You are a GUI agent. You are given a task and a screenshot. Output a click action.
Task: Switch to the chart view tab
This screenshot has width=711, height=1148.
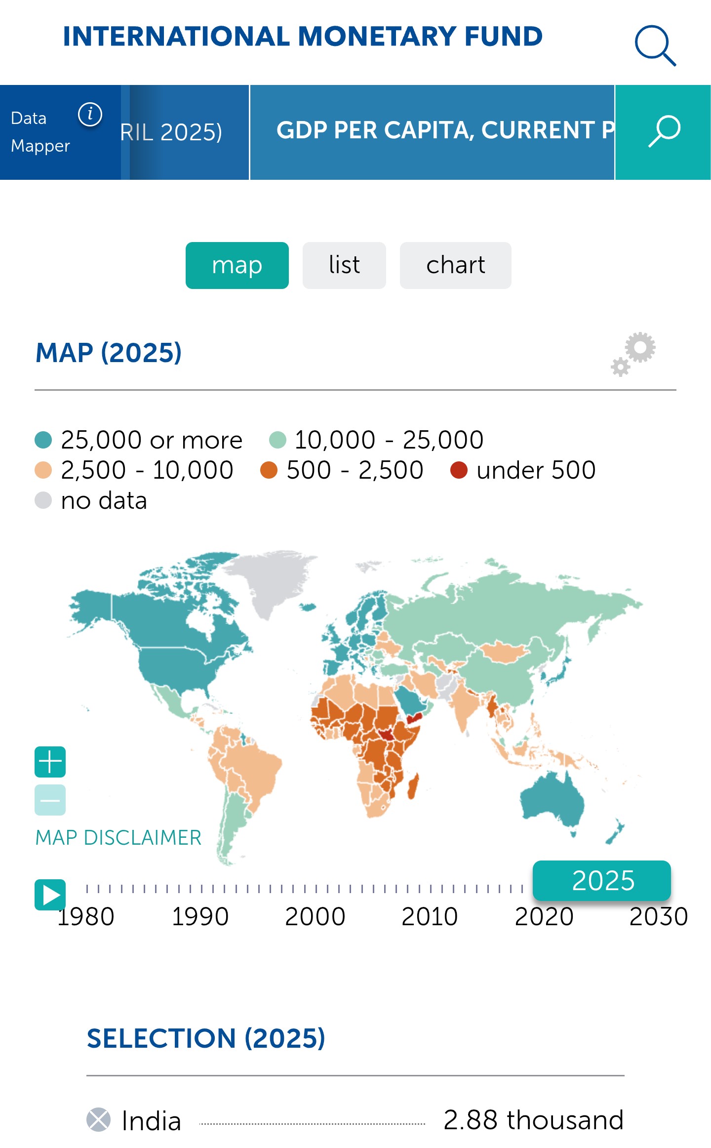[455, 265]
